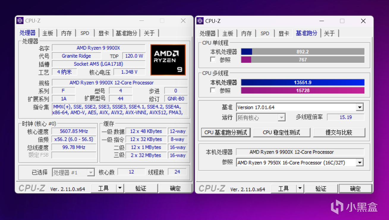
Task: Open 主板 tab in the benchmark window
Action: [x=228, y=33]
